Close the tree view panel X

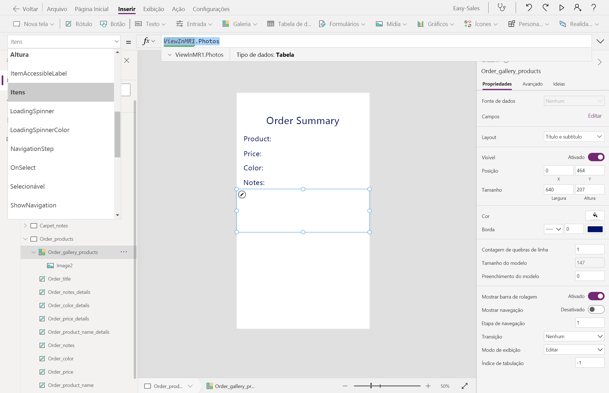[x=127, y=60]
